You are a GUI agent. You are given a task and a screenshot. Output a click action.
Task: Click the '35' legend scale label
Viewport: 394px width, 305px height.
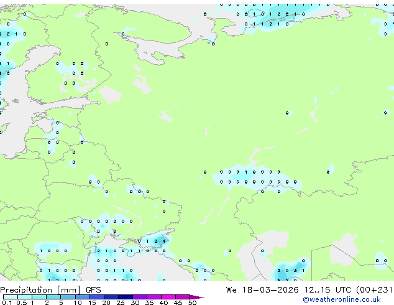149,303
